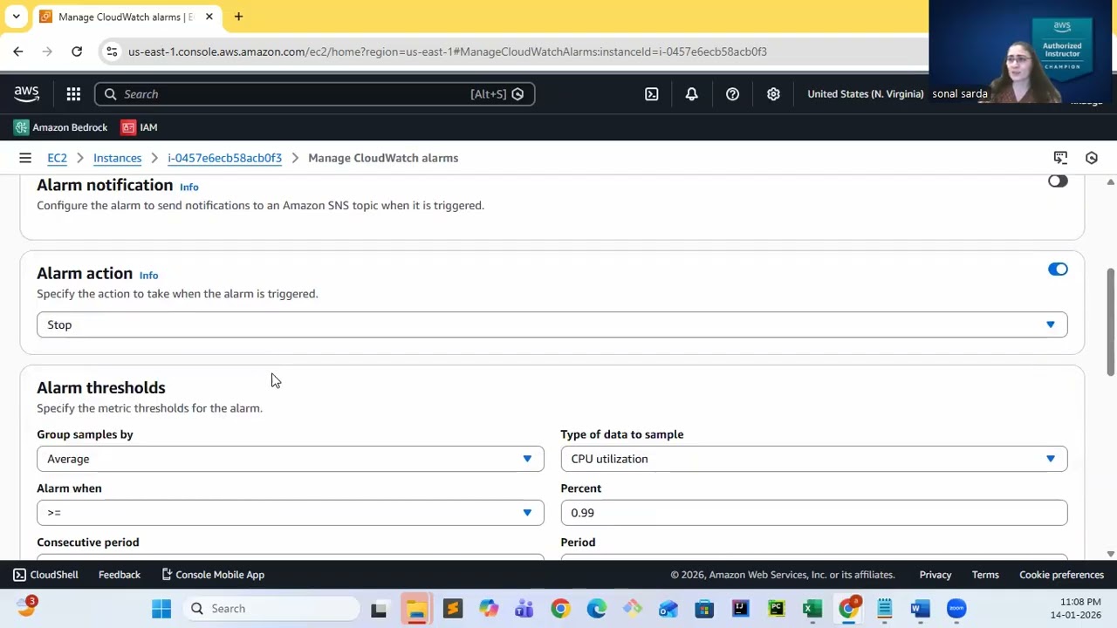Click the browser address bar URL
The height and width of the screenshot is (628, 1117).
point(447,51)
